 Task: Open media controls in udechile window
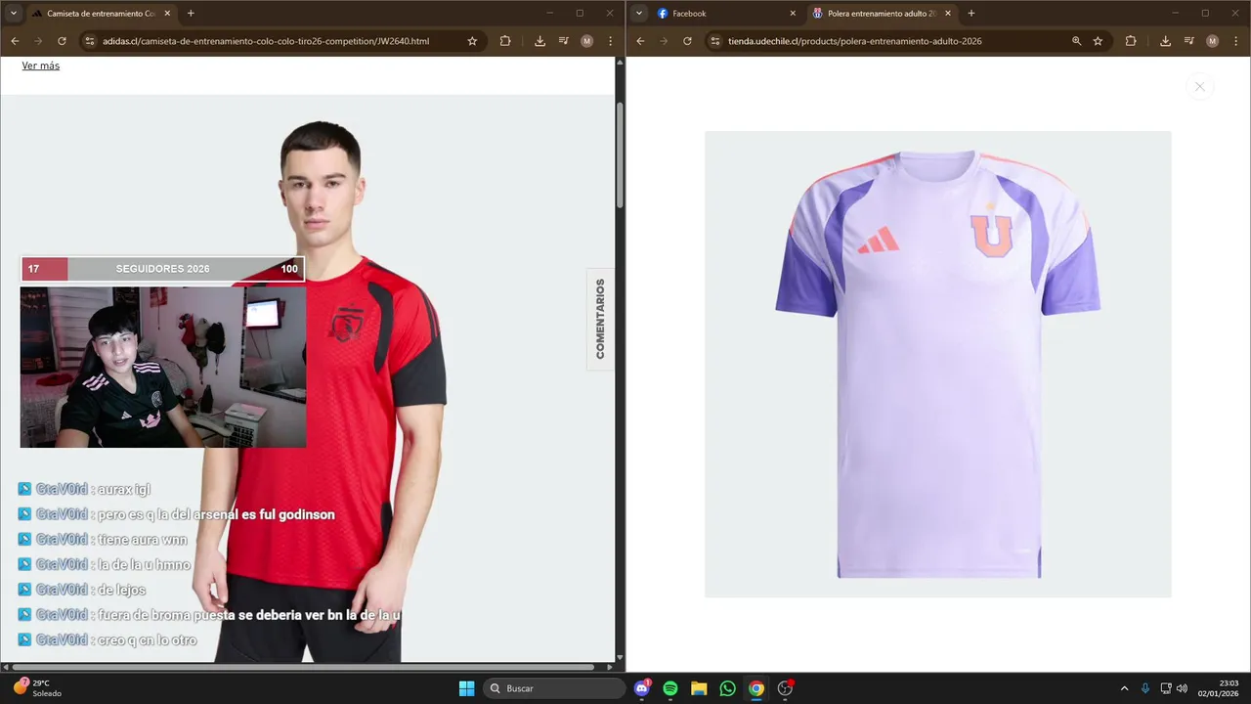click(x=1189, y=41)
